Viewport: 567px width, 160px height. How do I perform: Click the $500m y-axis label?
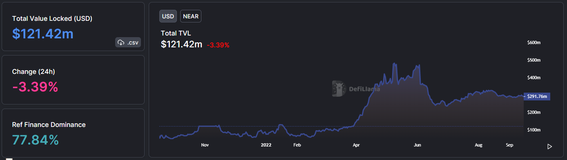(534, 60)
